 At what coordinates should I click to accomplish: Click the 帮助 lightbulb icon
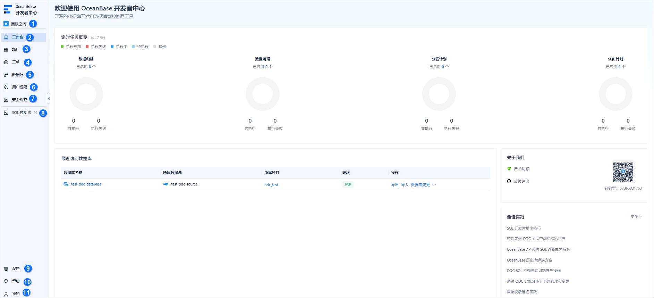click(6, 281)
